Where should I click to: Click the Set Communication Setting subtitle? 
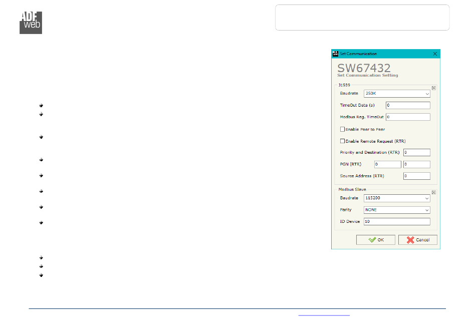368,75
